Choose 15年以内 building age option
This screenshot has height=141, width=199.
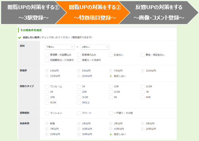(x=111, y=129)
